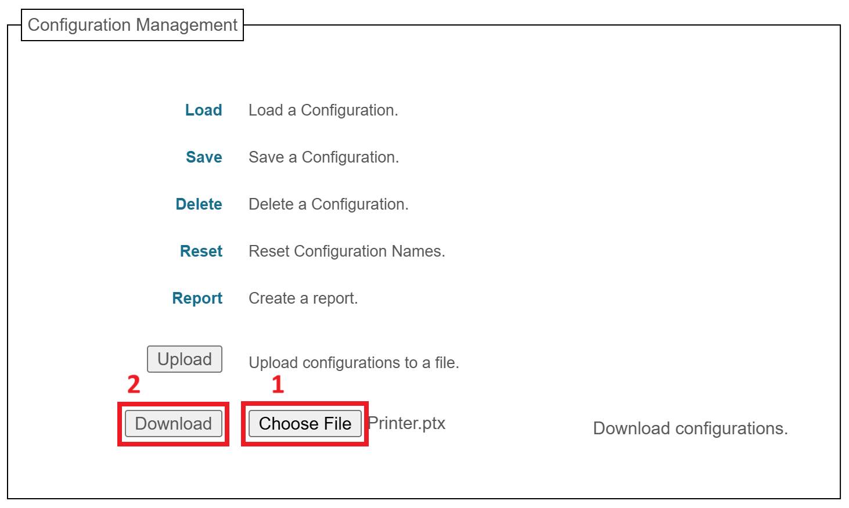Open the Load configuration link
This screenshot has width=849, height=508.
pos(203,110)
